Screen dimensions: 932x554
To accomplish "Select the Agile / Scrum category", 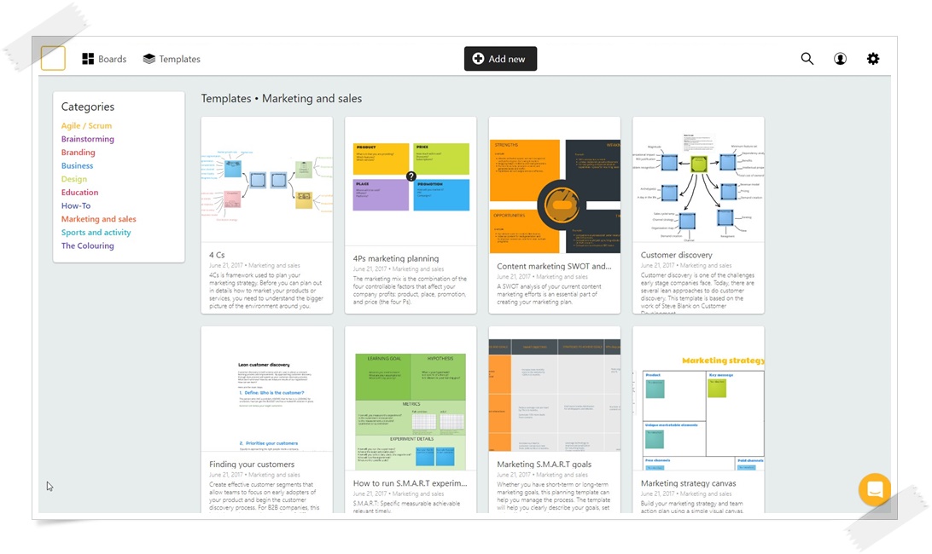I will (86, 126).
